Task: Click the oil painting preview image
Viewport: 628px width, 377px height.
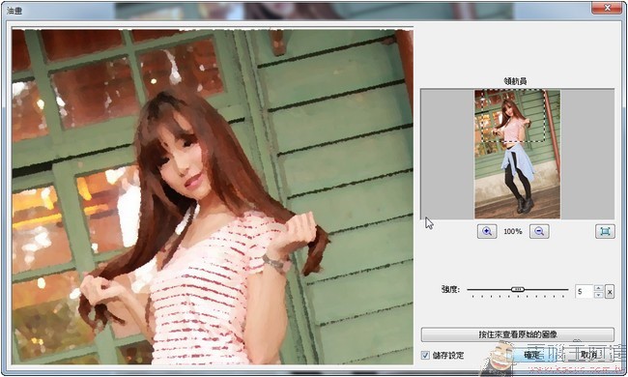Action: click(213, 196)
